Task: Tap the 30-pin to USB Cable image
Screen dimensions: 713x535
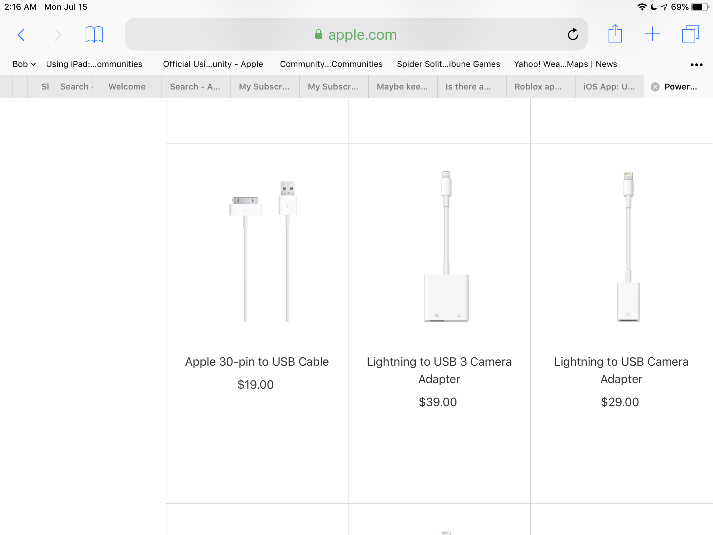Action: [263, 251]
